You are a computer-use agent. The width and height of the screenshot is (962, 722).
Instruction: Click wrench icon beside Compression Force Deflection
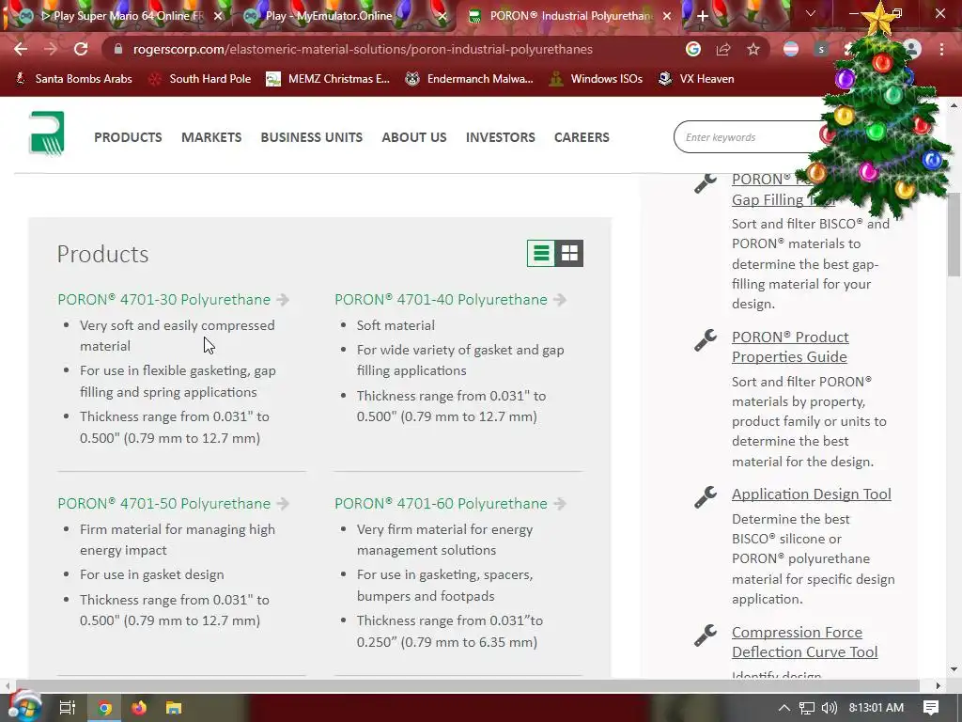click(705, 636)
